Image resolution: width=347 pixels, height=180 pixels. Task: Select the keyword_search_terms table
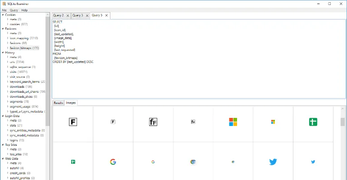[27, 82]
